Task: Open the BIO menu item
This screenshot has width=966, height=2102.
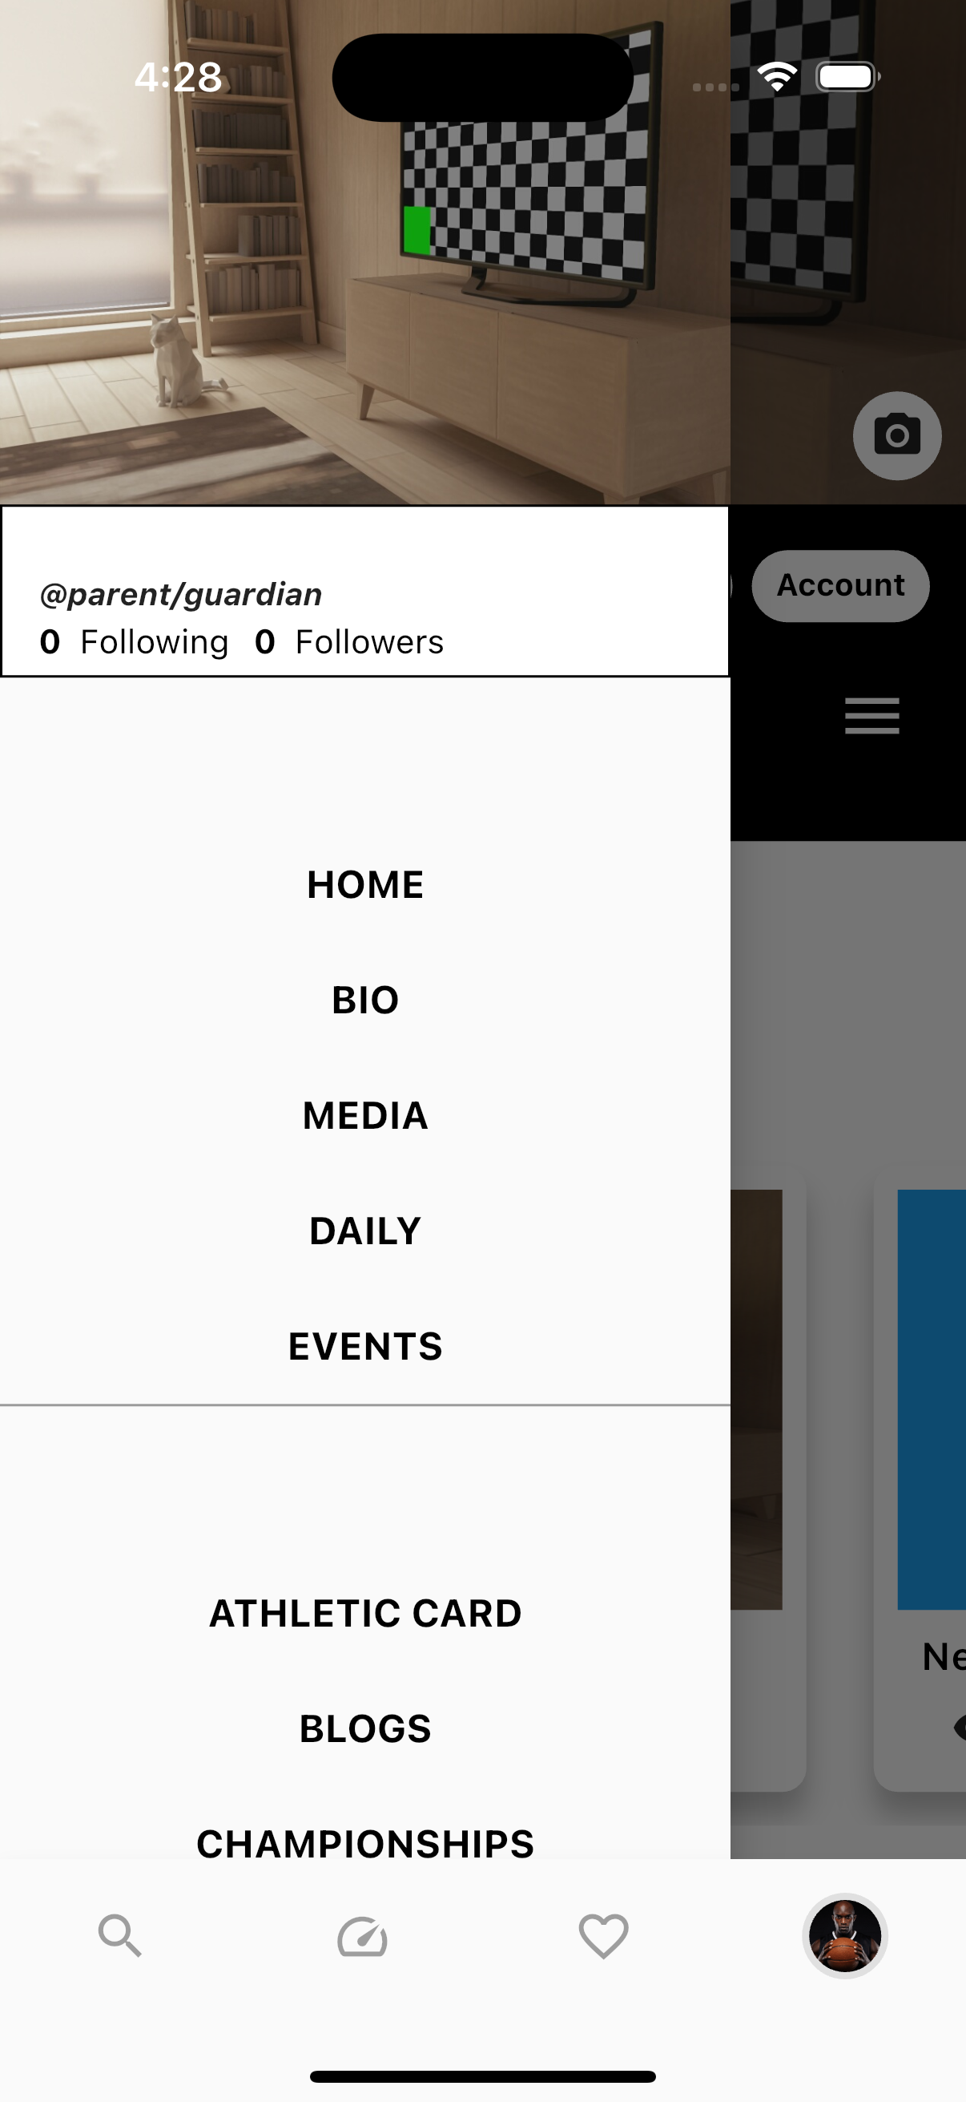Action: pos(365,1000)
